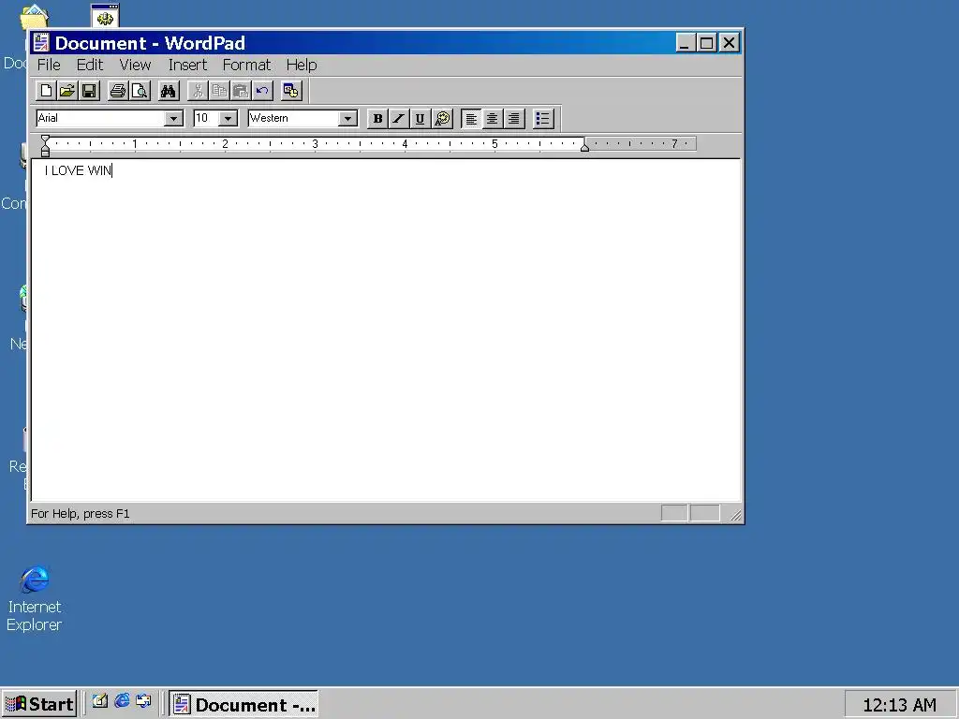Screen dimensions: 959x719
Task: Click the Internet Explorer desktop icon
Action: 35,598
